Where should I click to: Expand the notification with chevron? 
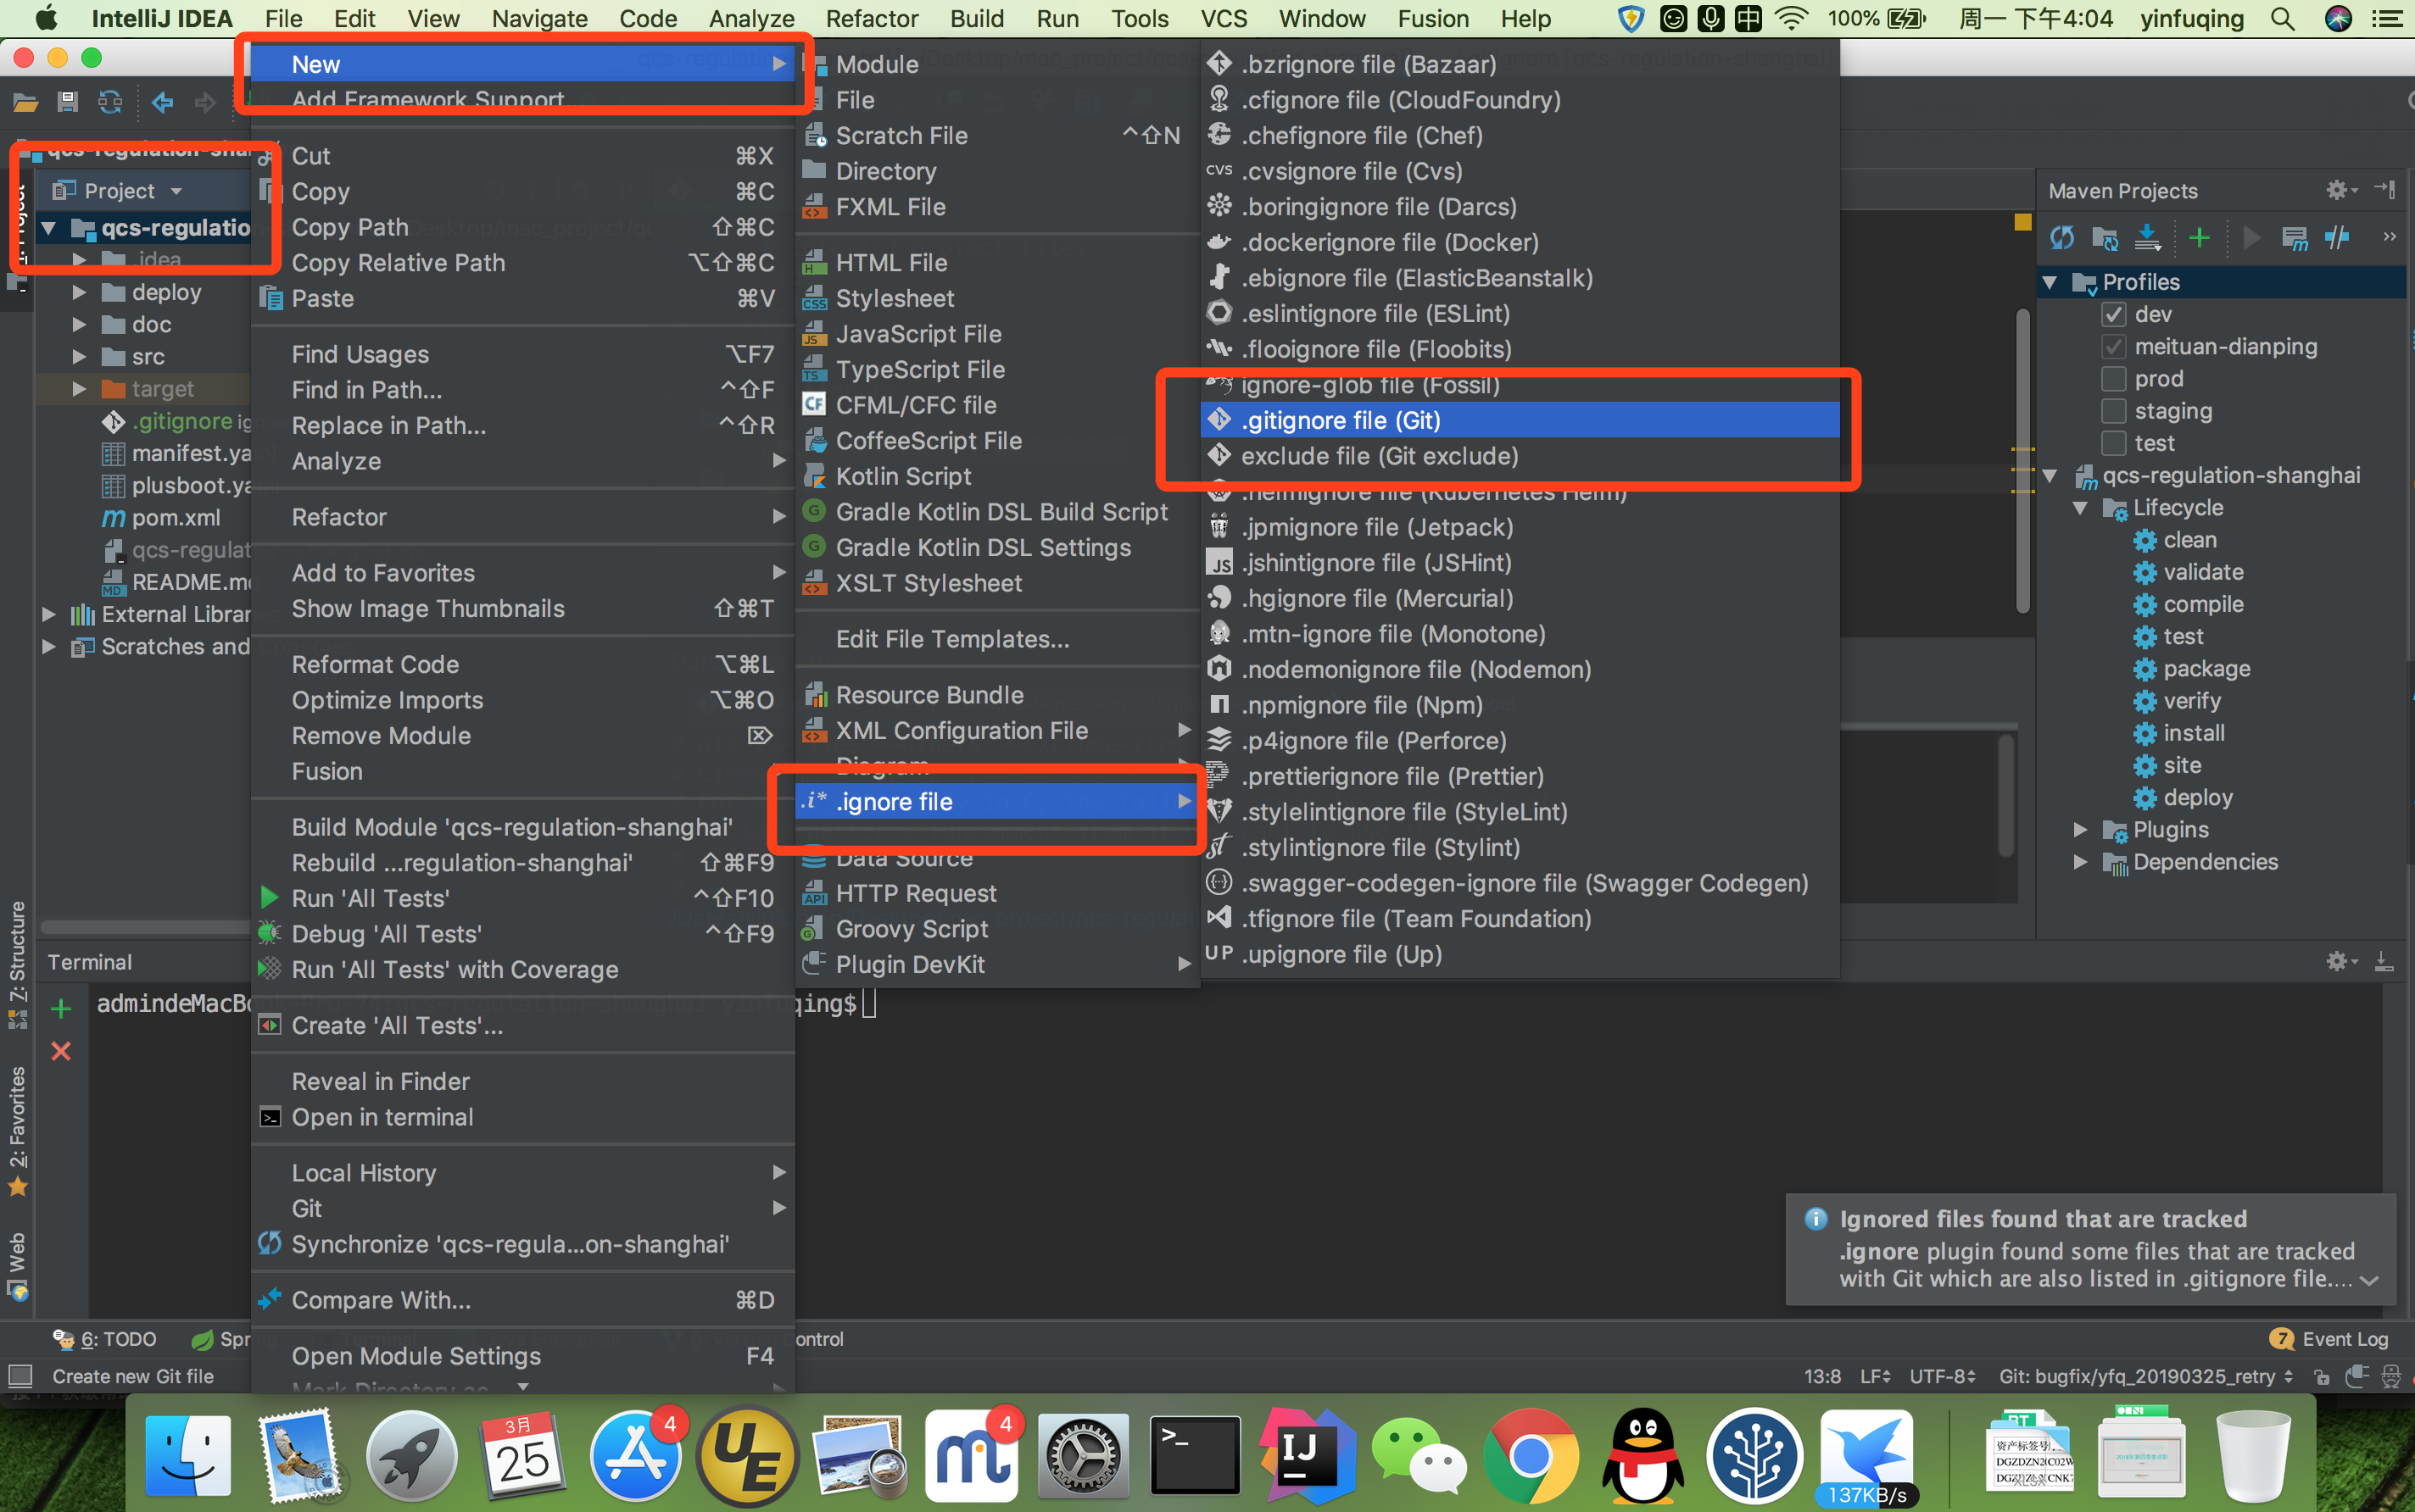point(2368,1280)
